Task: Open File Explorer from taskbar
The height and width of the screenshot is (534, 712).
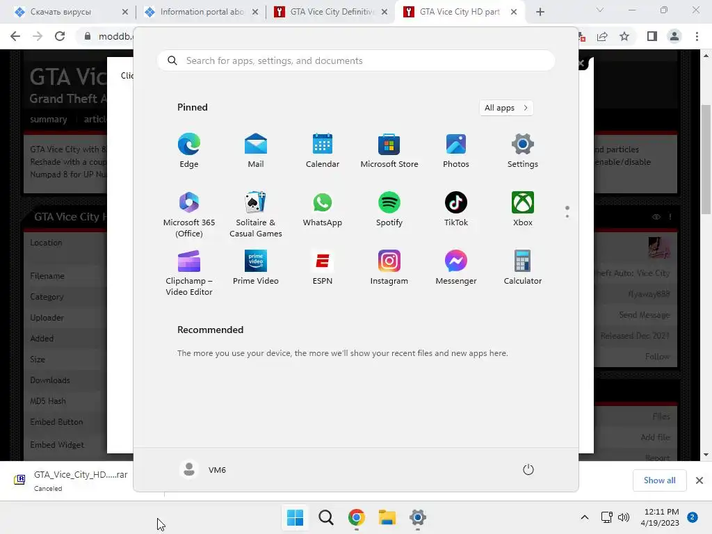Action: coord(387,517)
